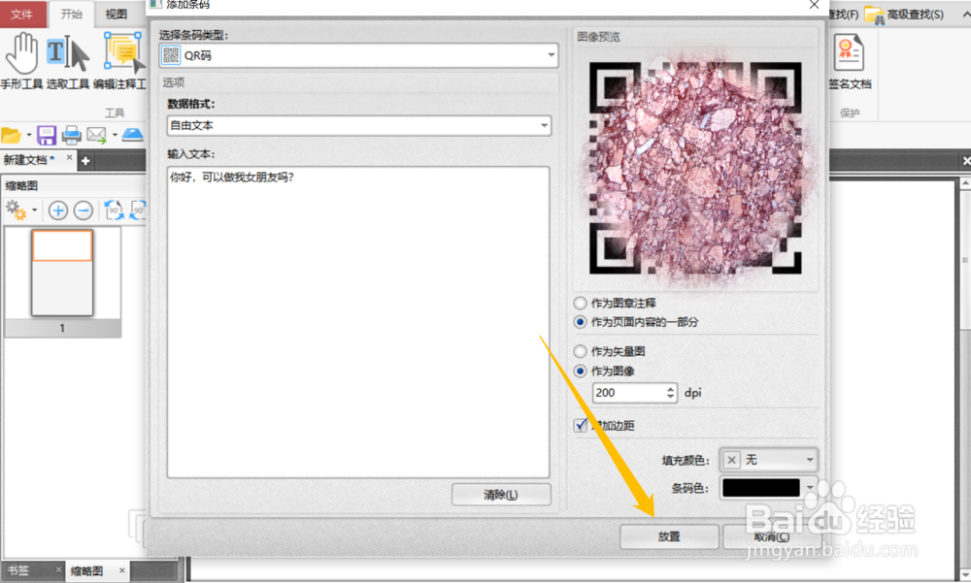Close the 书签 bottom tab
Screen dimensions: 971x583
58,569
